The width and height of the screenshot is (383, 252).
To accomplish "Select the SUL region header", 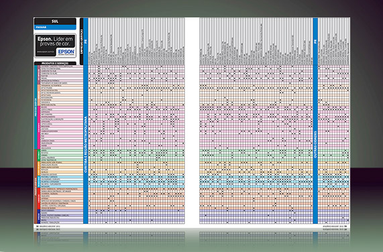I will point(55,21).
